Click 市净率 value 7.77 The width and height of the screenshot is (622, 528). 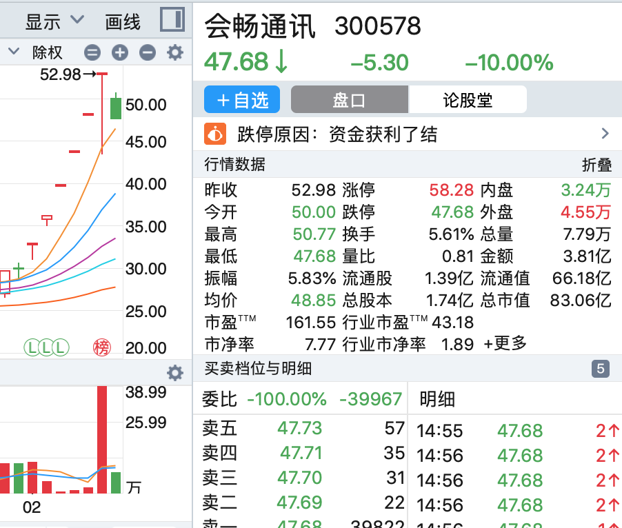pos(321,344)
